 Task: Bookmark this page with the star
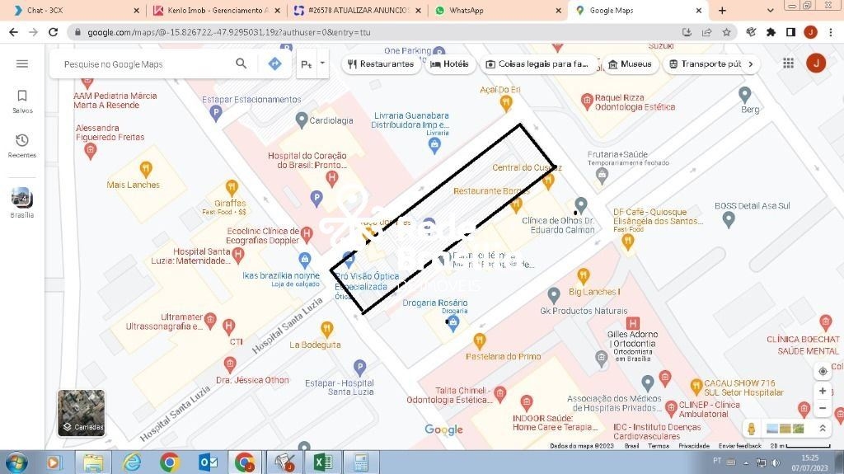point(727,32)
